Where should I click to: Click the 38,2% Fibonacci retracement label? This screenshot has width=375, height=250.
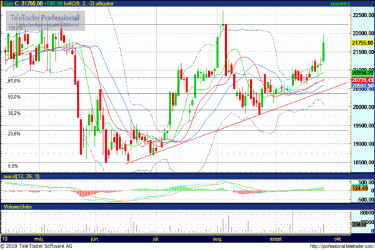click(14, 113)
